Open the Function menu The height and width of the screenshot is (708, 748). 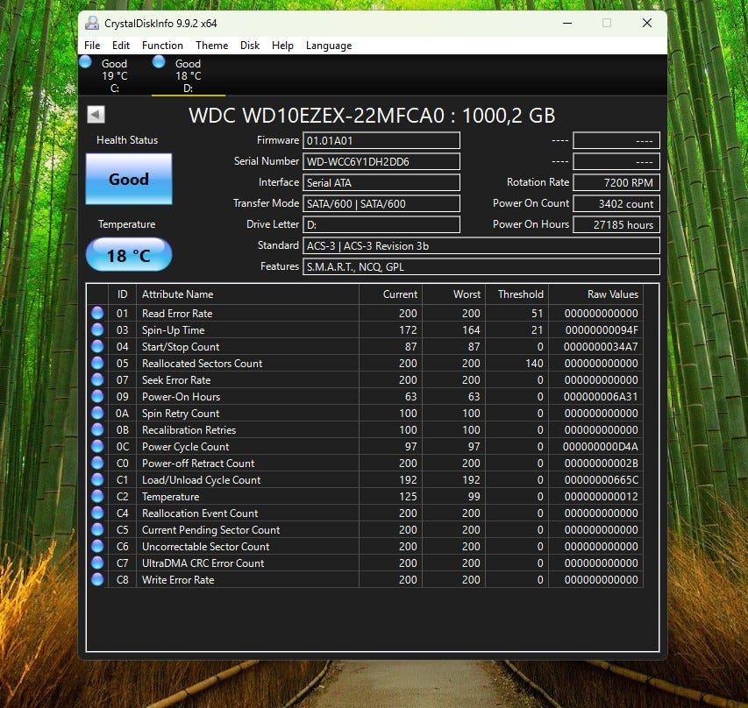tap(162, 46)
